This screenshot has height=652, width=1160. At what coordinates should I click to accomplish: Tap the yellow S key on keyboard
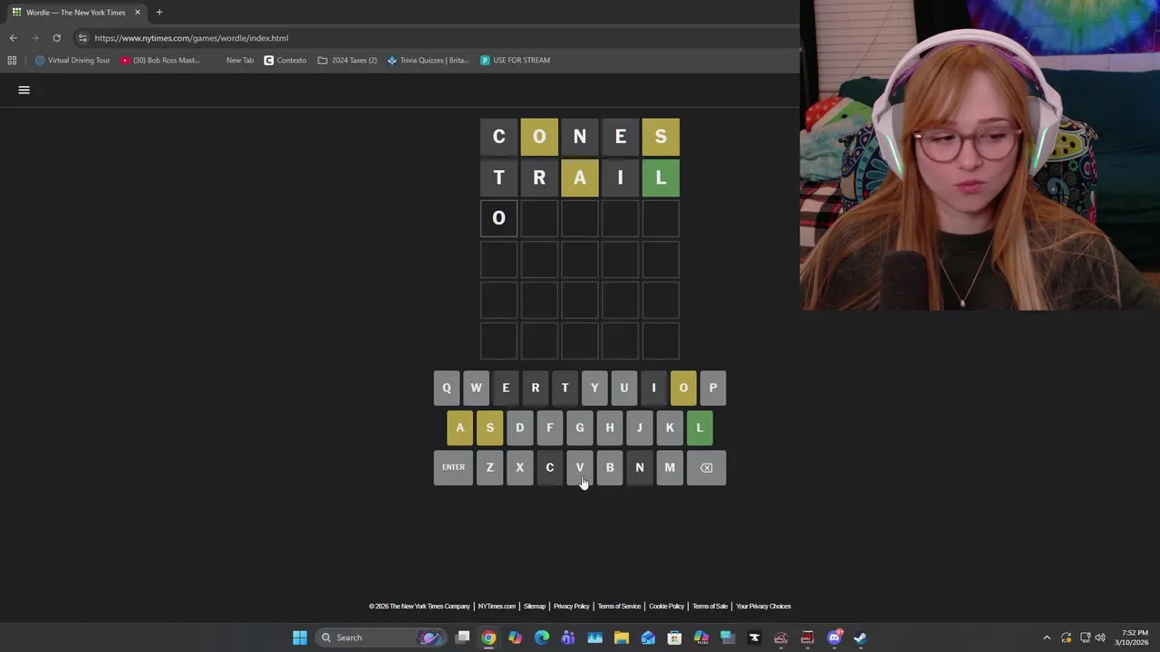pyautogui.click(x=489, y=427)
